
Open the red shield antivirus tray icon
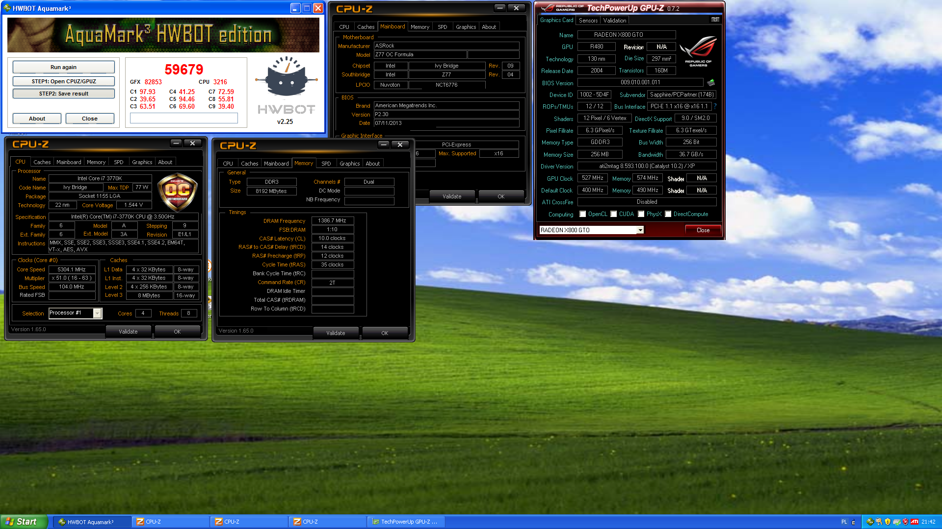coord(905,522)
